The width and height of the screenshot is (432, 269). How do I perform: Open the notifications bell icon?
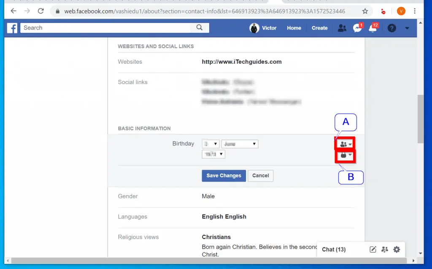373,28
